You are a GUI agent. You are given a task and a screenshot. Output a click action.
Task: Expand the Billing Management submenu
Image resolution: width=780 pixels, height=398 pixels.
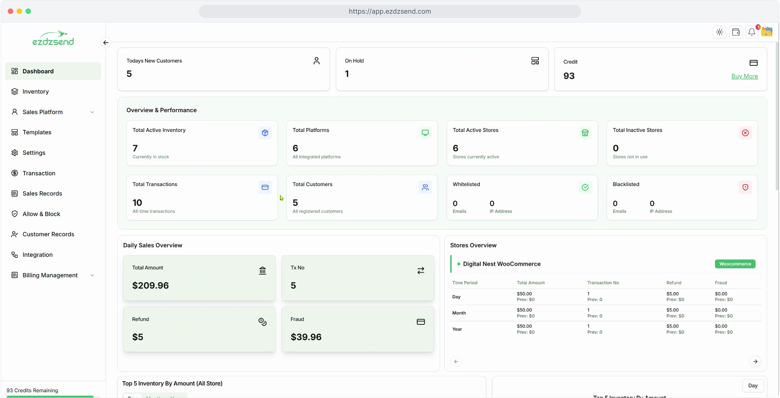92,275
